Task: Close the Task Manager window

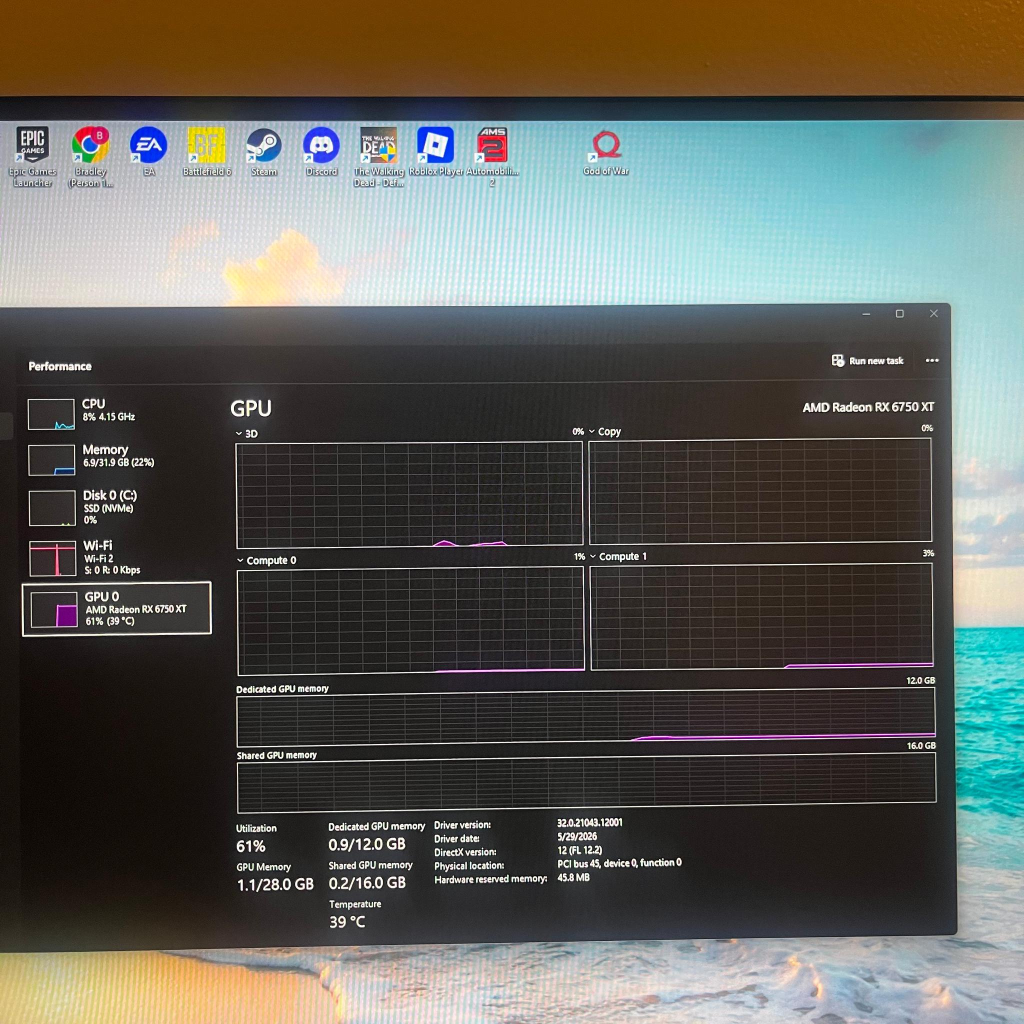Action: (x=934, y=313)
